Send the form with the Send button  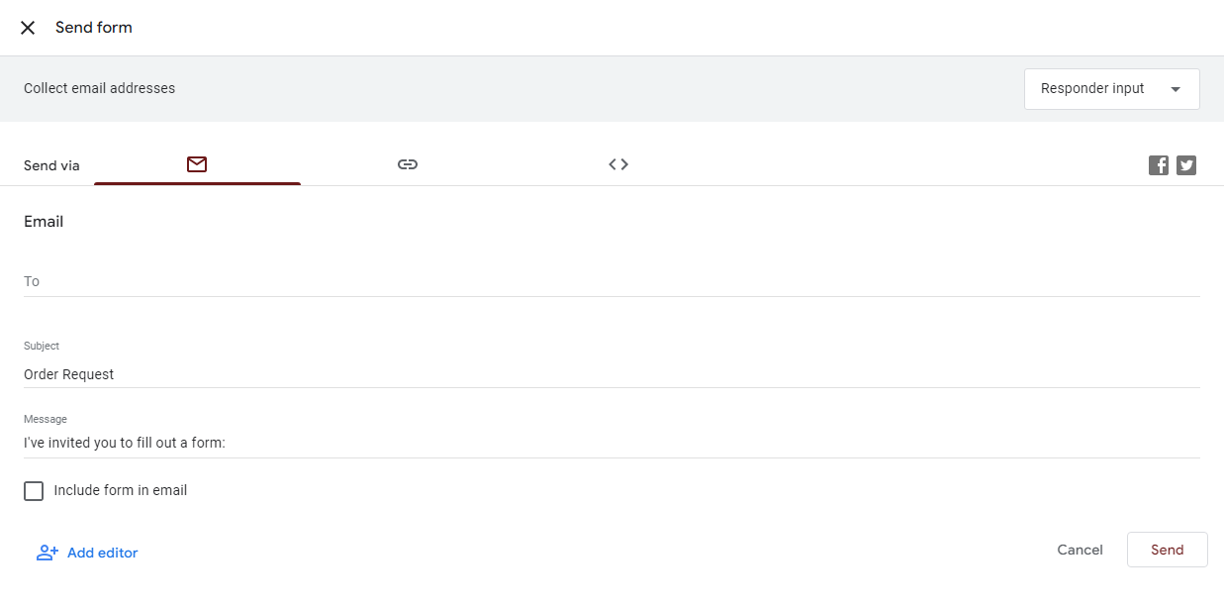click(x=1167, y=550)
